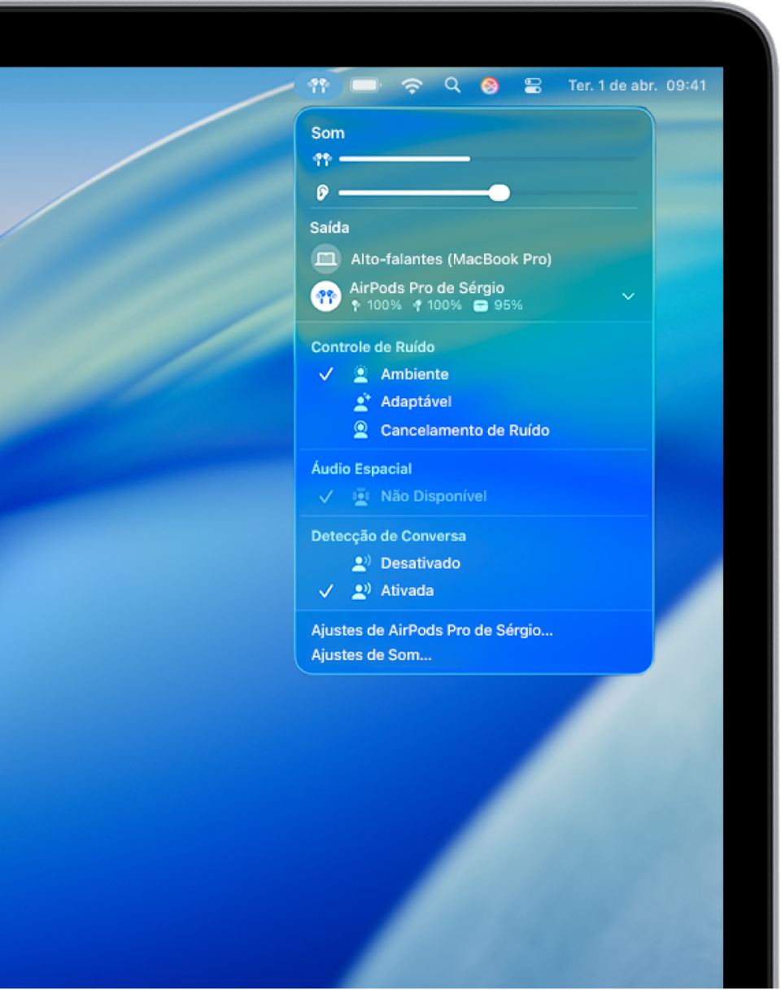The image size is (781, 990).
Task: Adjust the AirPods volume slider
Action: click(x=488, y=159)
